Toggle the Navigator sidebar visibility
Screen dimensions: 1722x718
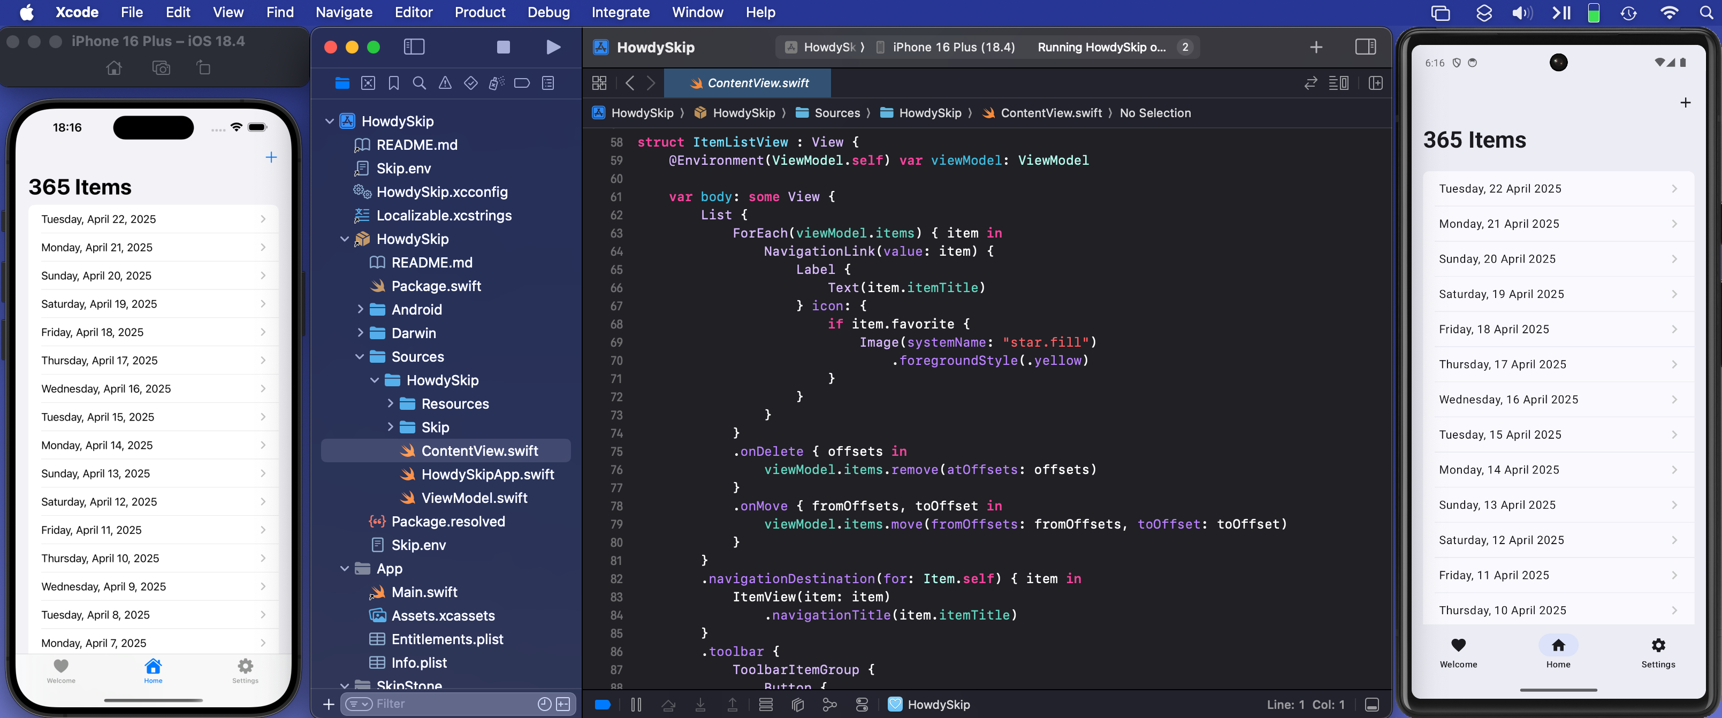point(415,47)
